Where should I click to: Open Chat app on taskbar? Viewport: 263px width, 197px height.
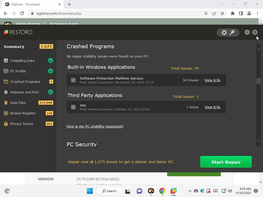click(x=139, y=191)
